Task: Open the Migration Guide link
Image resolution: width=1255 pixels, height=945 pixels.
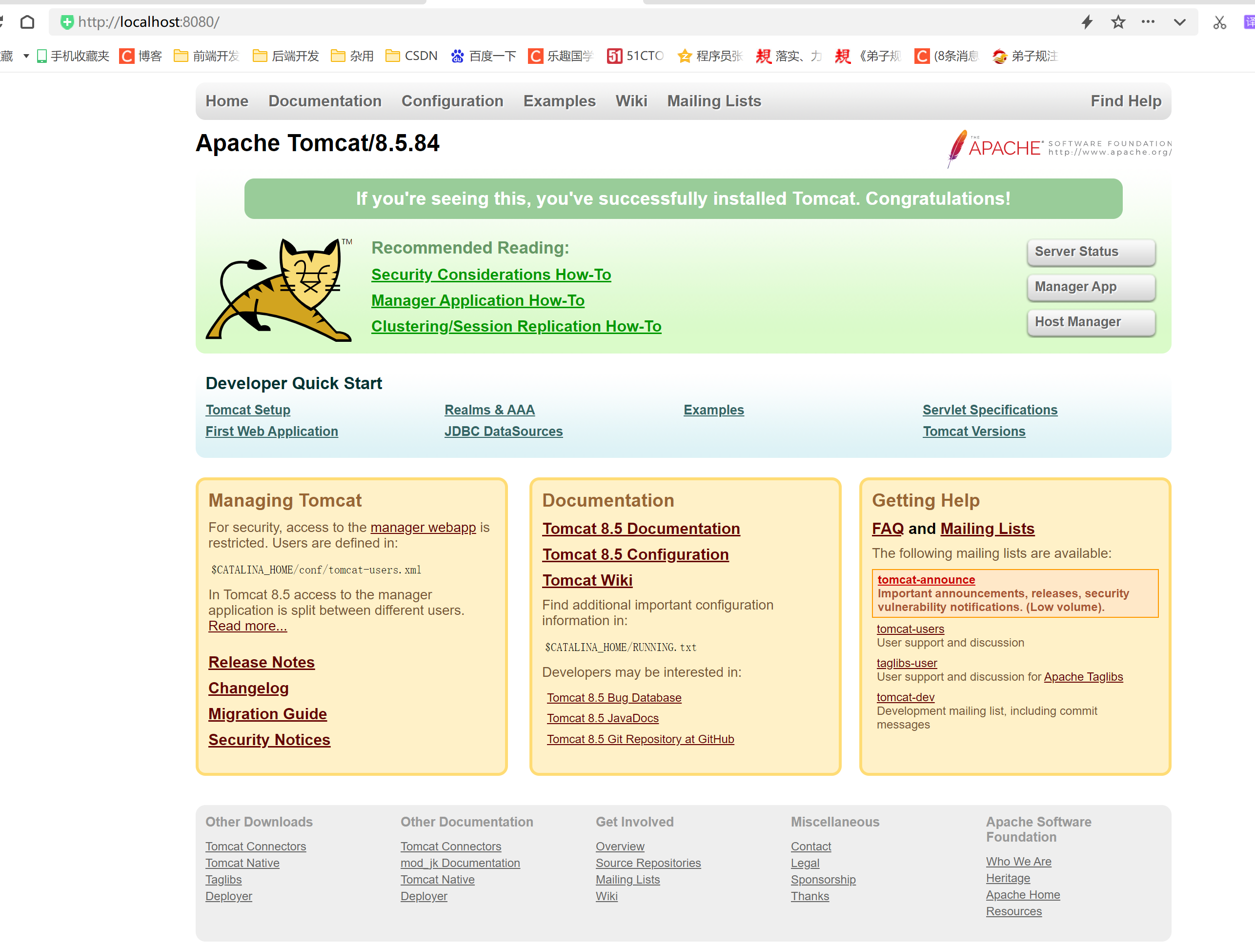Action: click(x=268, y=714)
